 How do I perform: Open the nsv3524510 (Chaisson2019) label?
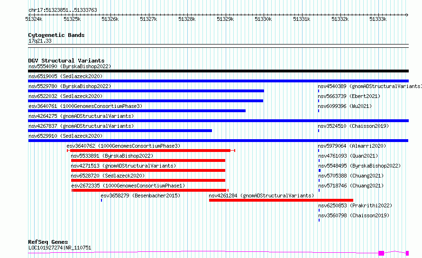353,126
